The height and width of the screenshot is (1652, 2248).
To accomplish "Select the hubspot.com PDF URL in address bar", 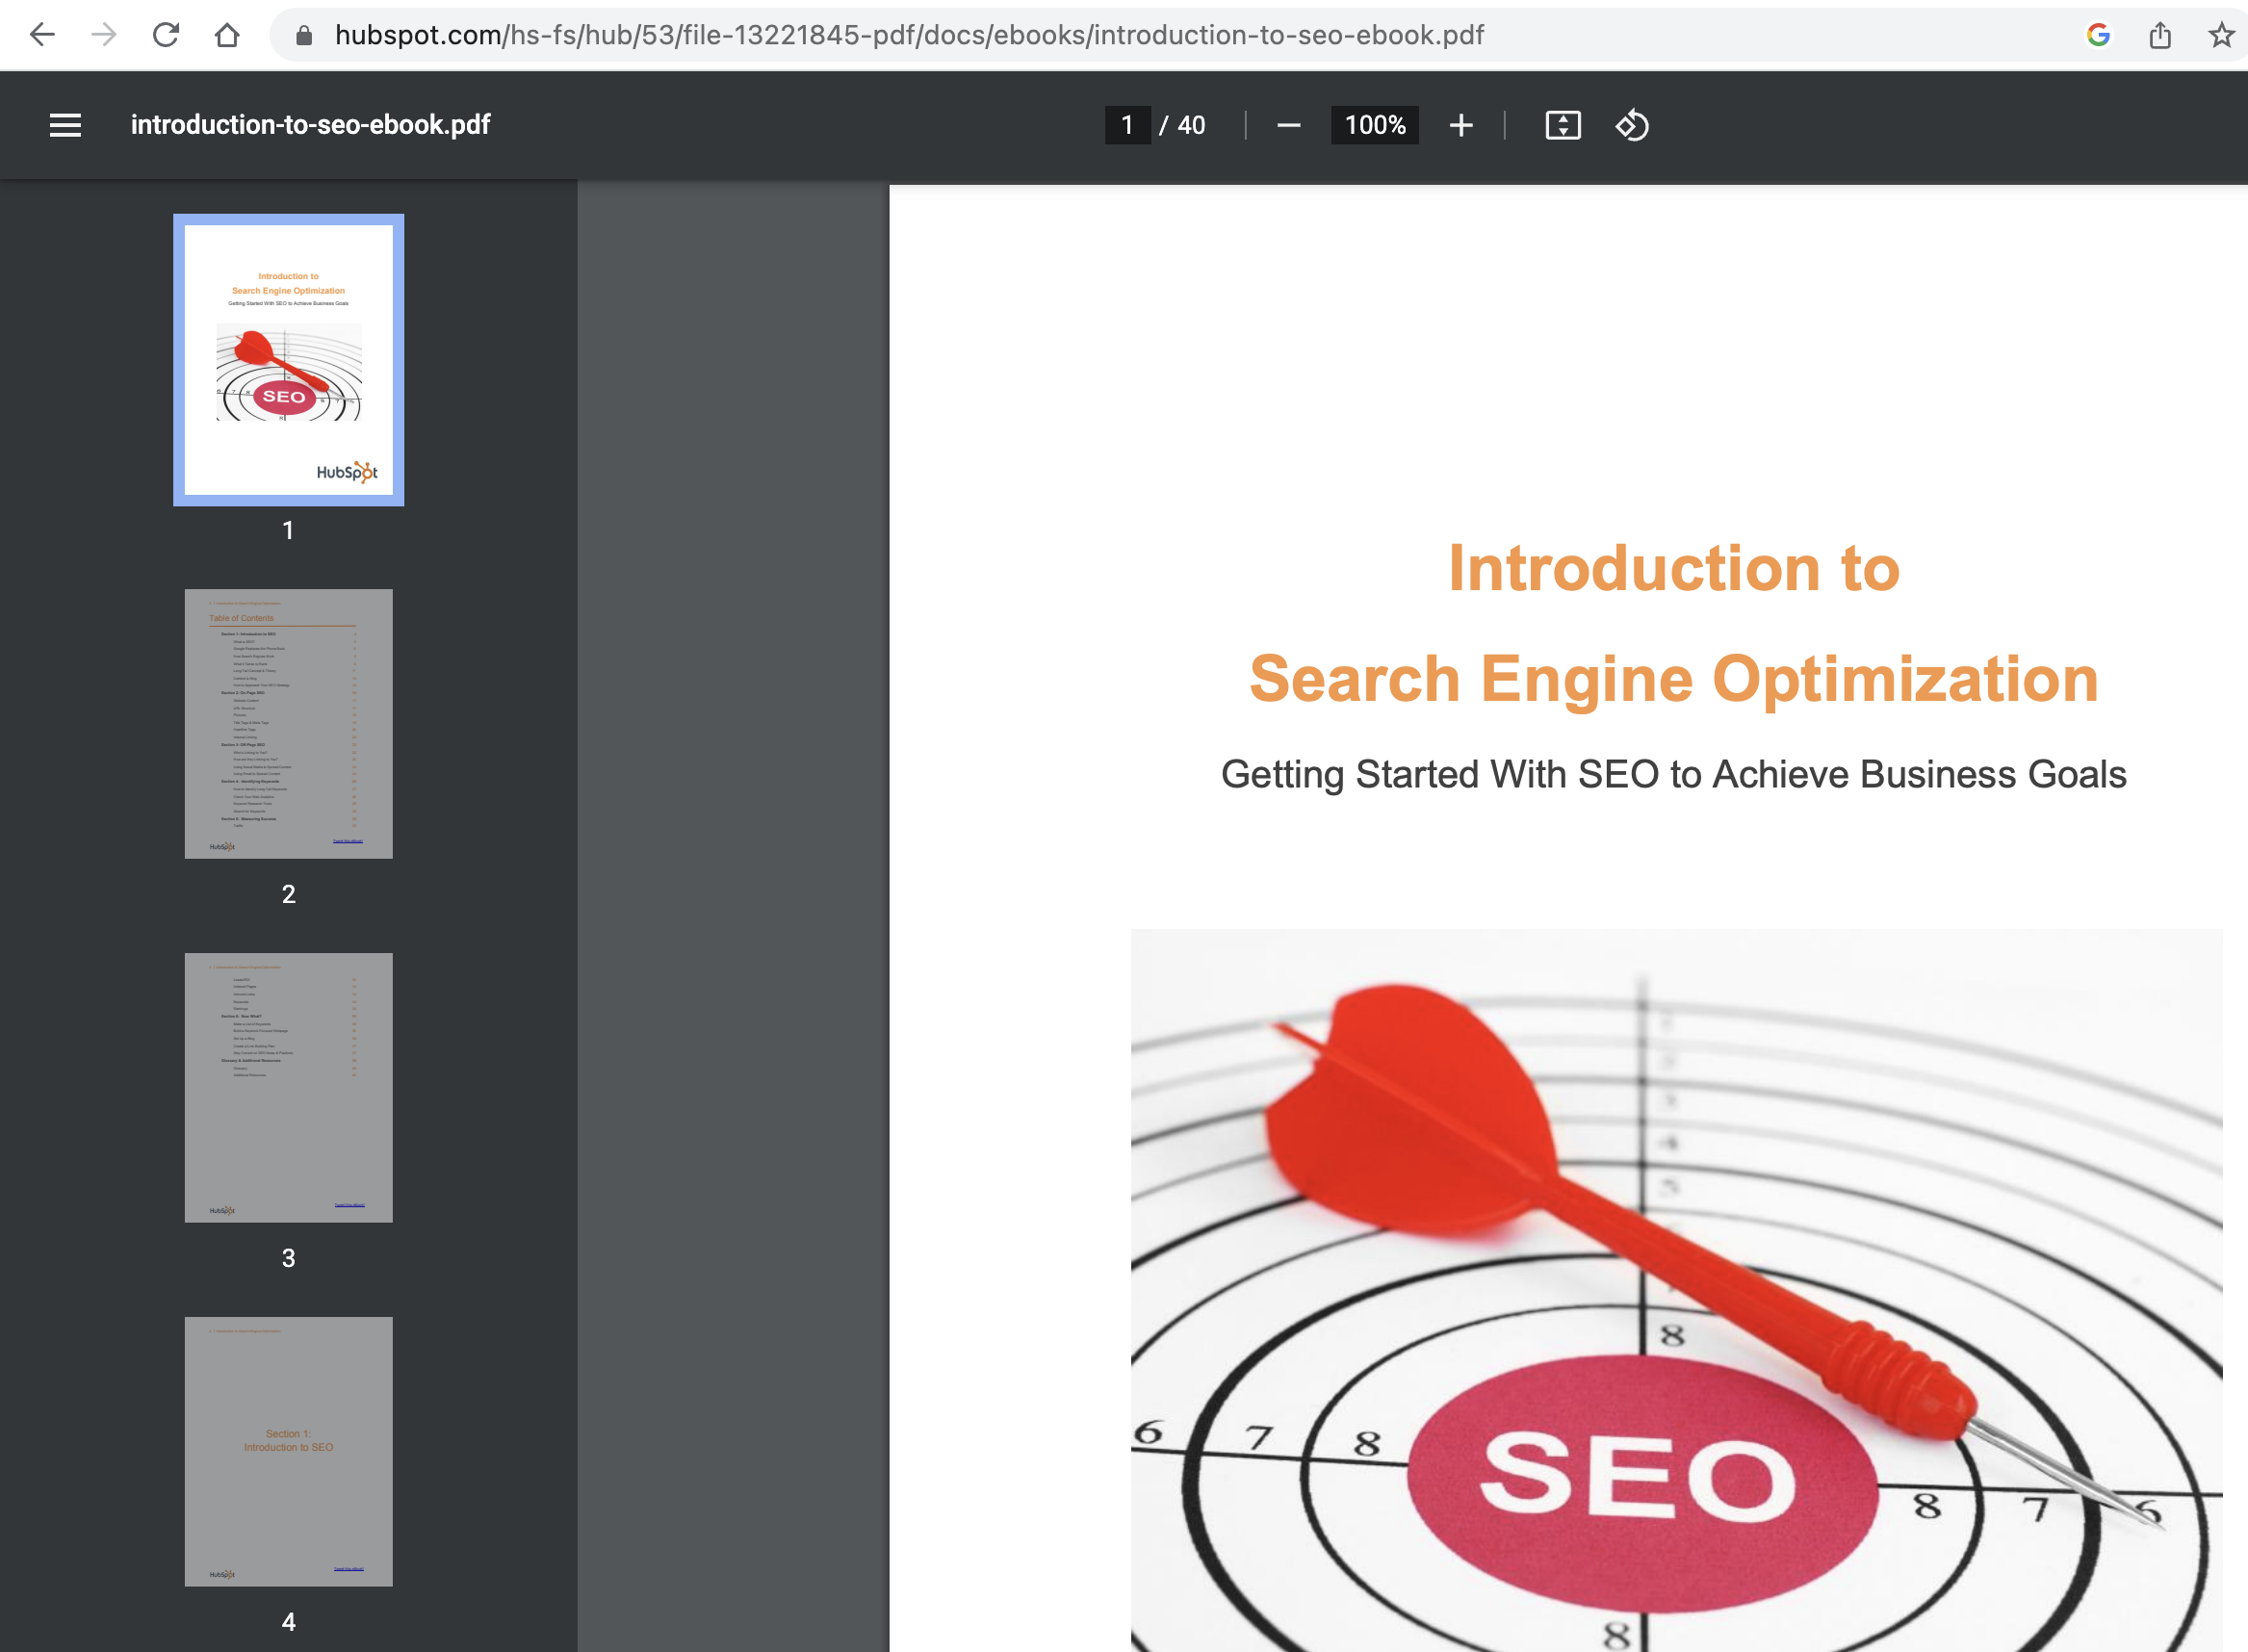I will (909, 35).
